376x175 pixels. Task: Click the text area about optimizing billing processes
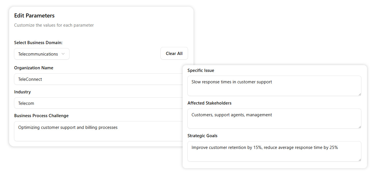click(98, 131)
